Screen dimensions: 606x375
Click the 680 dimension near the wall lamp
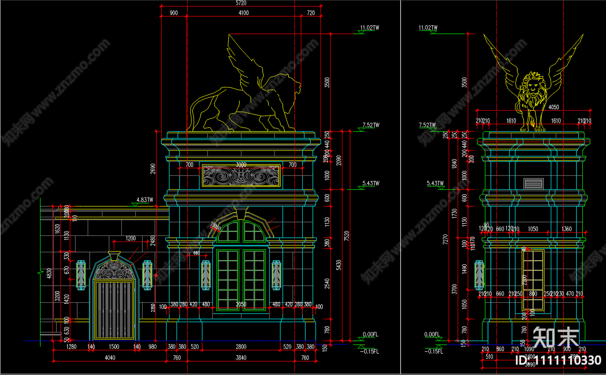pyautogui.click(x=197, y=253)
